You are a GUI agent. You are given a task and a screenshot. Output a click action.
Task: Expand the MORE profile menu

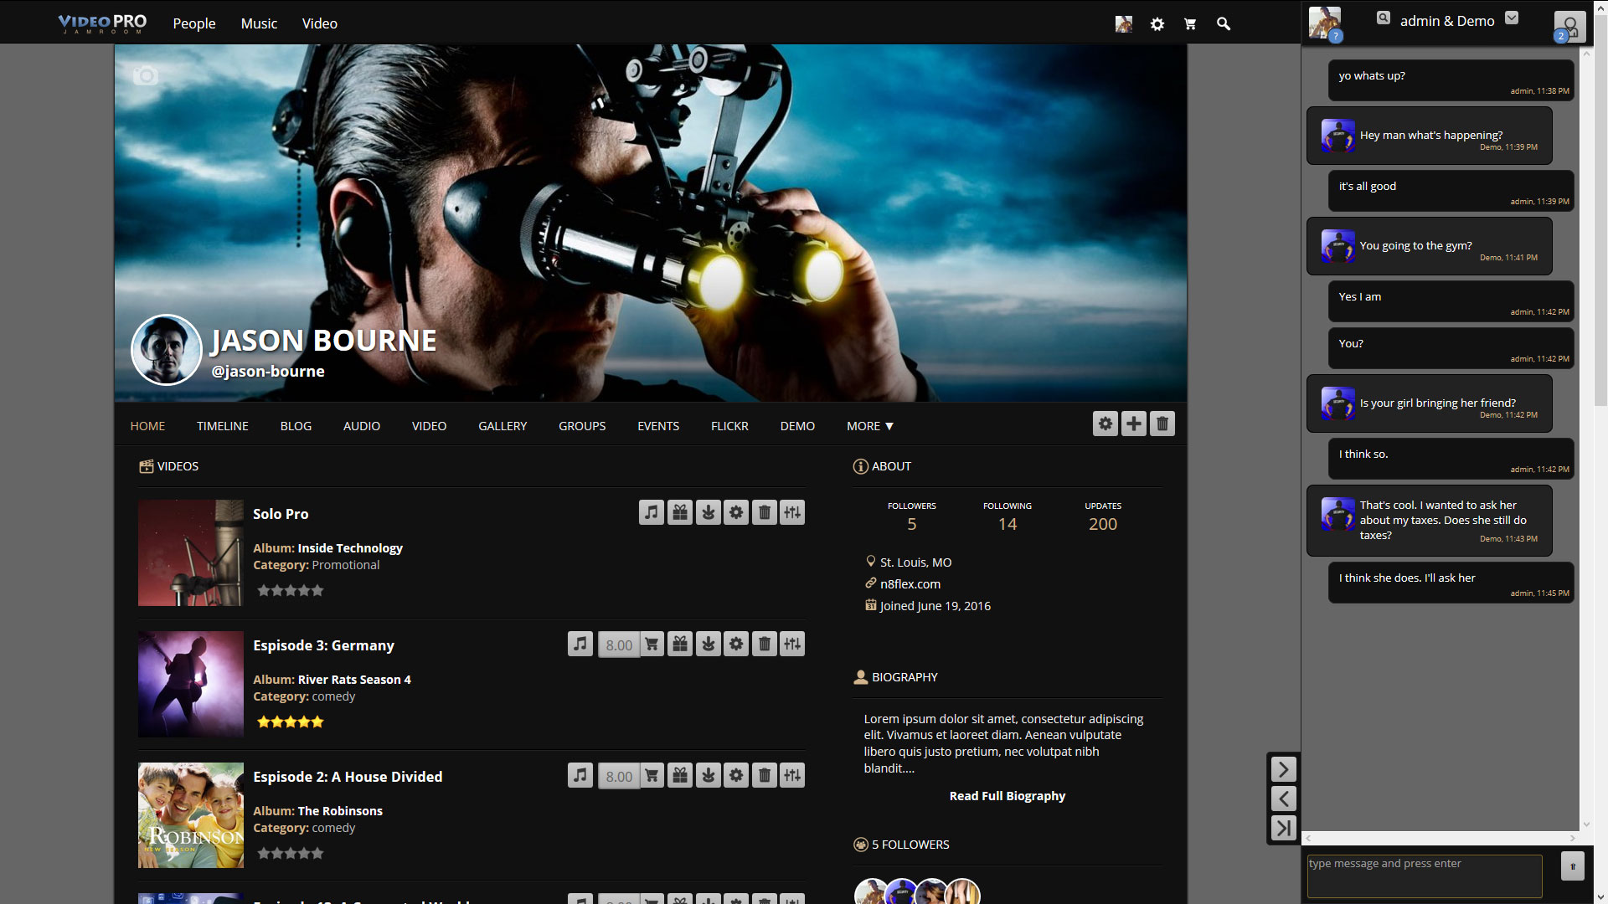coord(870,426)
